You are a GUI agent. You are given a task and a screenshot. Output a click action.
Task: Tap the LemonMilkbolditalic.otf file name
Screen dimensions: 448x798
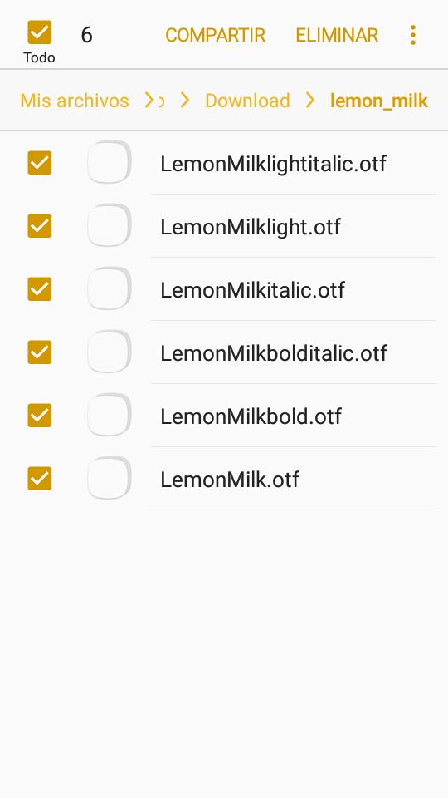[x=274, y=353]
